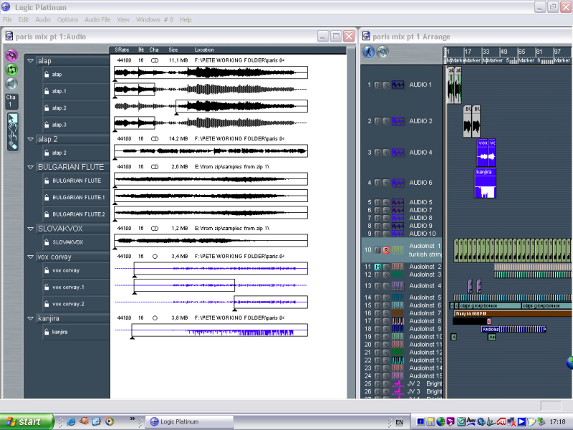Toggle the lock on alap.1 region
The image size is (573, 430).
pos(46,91)
